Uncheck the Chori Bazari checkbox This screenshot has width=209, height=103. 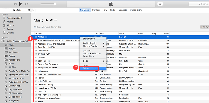(36, 51)
